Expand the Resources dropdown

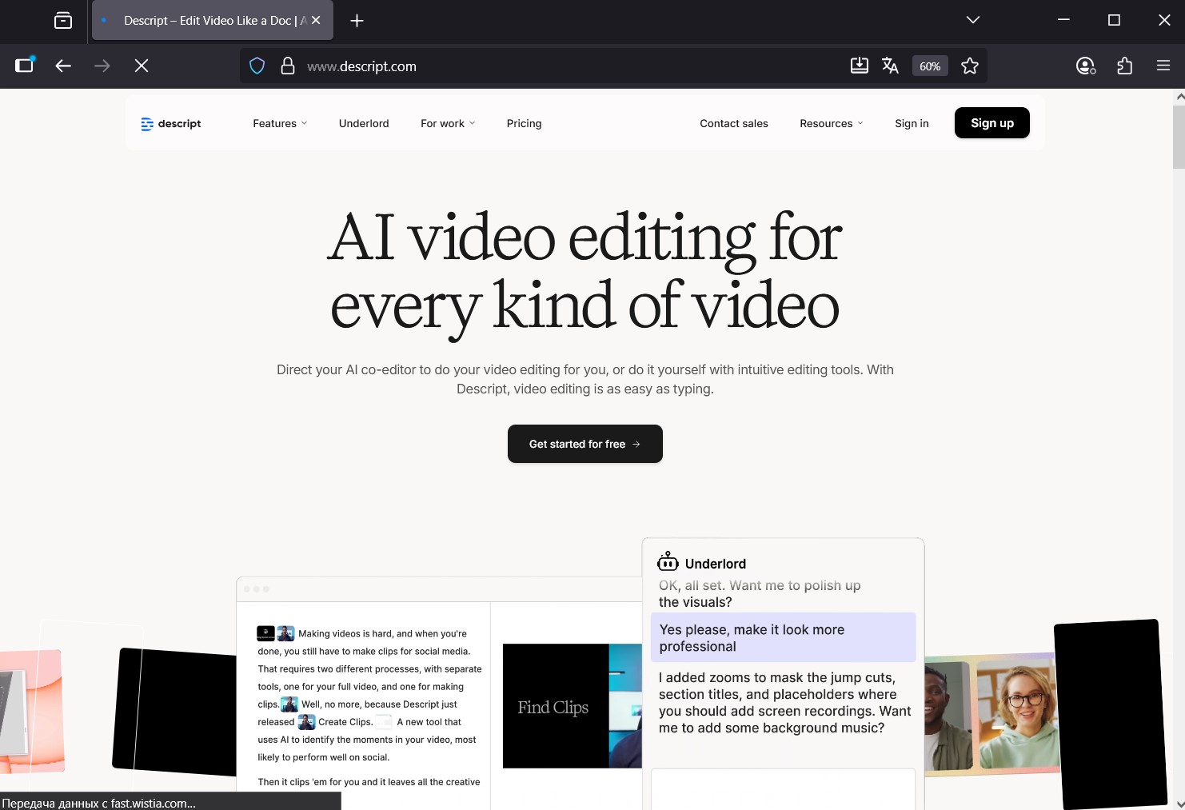tap(831, 123)
